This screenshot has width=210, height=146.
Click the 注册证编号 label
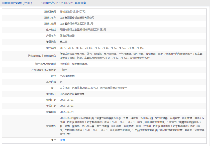click(50, 11)
